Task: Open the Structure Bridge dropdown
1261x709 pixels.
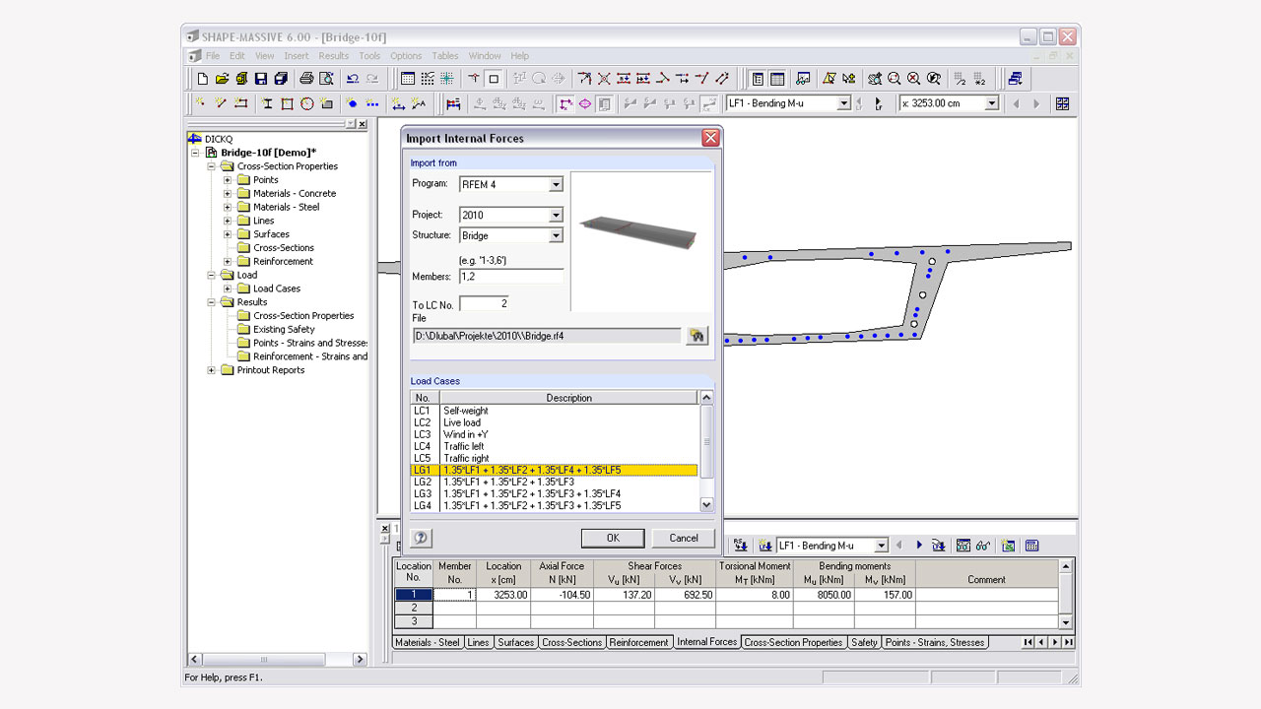Action: point(556,235)
